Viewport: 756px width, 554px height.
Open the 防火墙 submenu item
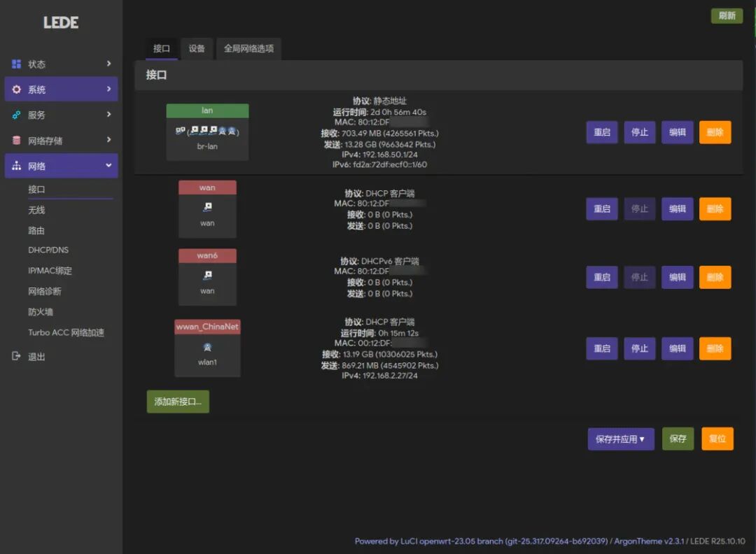pos(41,312)
